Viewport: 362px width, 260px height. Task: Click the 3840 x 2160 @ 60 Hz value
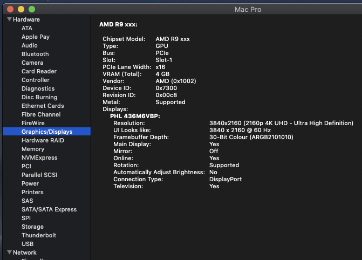pos(240,130)
